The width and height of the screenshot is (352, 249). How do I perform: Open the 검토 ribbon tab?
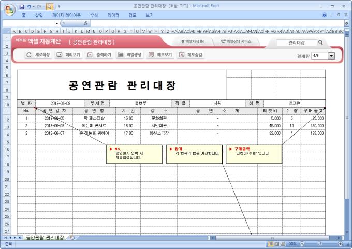(133, 15)
